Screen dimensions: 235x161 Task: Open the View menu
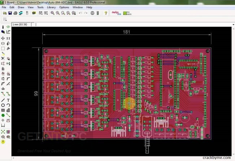[x=31, y=7]
